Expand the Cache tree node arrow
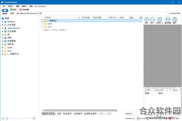This screenshot has height=121, width=182. (x=2, y=48)
